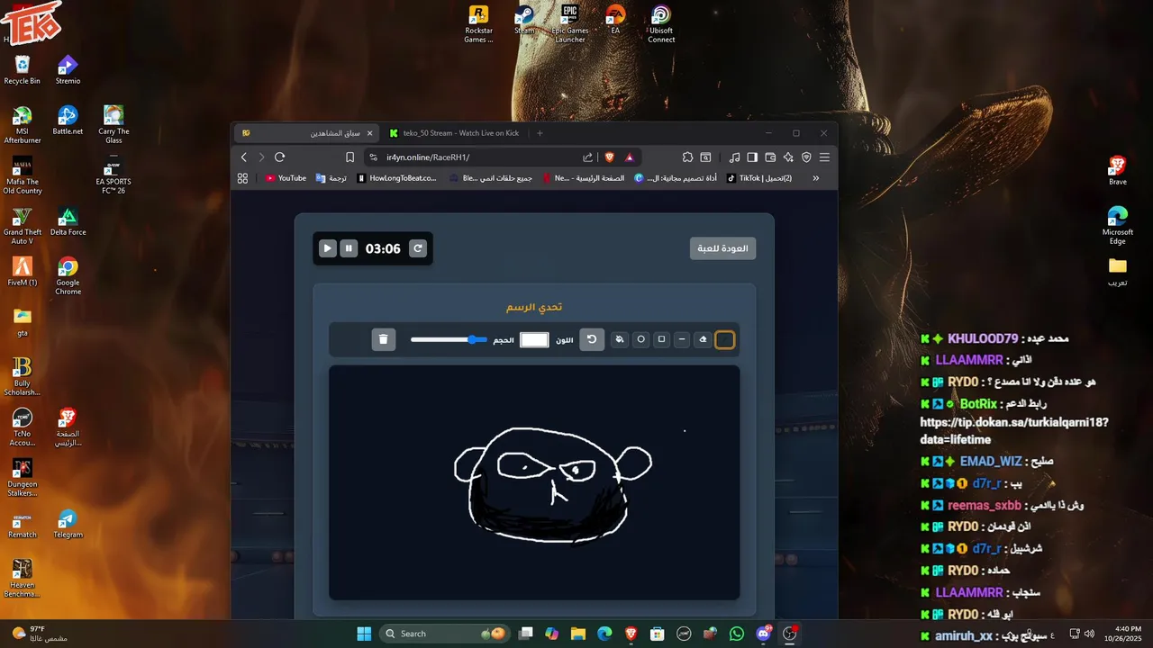Viewport: 1153px width, 648px height.
Task: Open the browser extensions puzzle icon
Action: click(x=688, y=157)
